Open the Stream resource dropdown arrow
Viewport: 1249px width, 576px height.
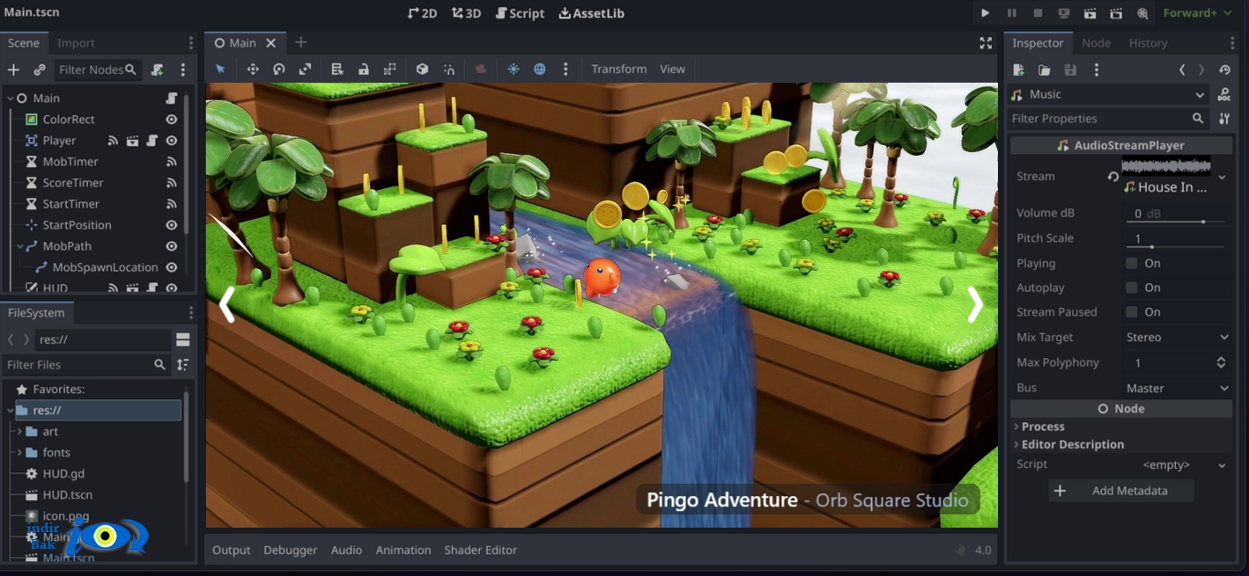(x=1223, y=177)
